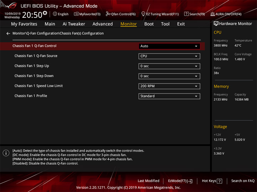Switch to Main tab
This screenshot has height=192, width=257.
(x=50, y=24)
